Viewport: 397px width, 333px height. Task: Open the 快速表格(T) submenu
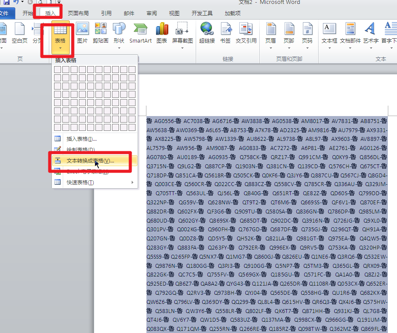coord(95,182)
